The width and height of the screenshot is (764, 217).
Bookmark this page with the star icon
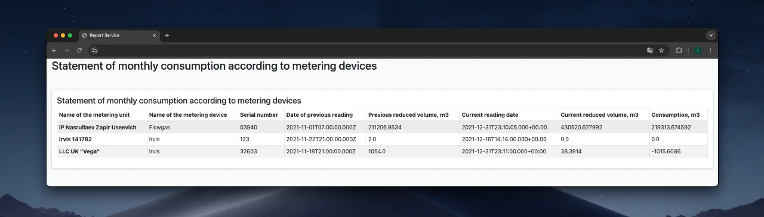pos(661,51)
